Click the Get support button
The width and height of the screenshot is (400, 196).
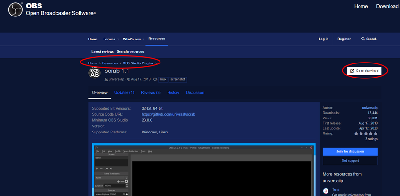tap(350, 161)
